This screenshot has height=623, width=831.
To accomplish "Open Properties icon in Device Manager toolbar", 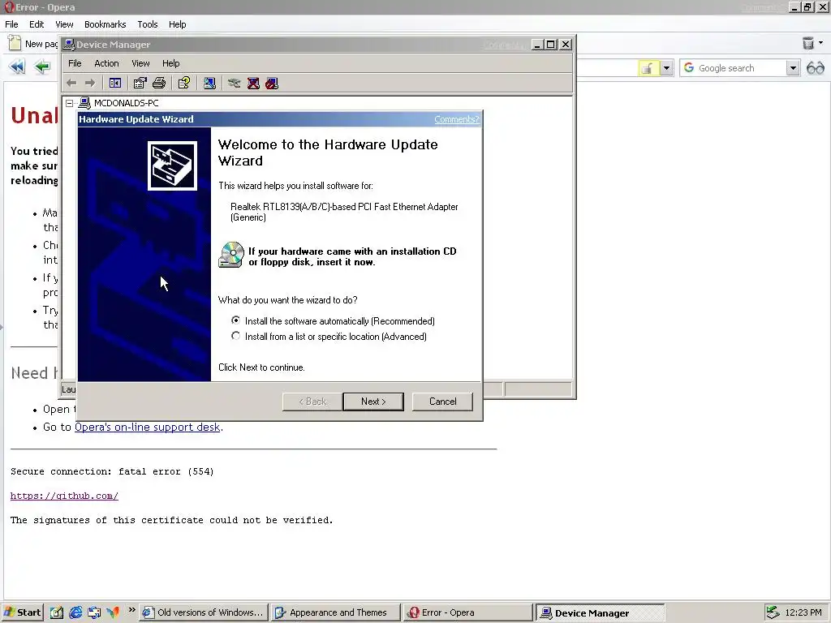I will tap(140, 84).
